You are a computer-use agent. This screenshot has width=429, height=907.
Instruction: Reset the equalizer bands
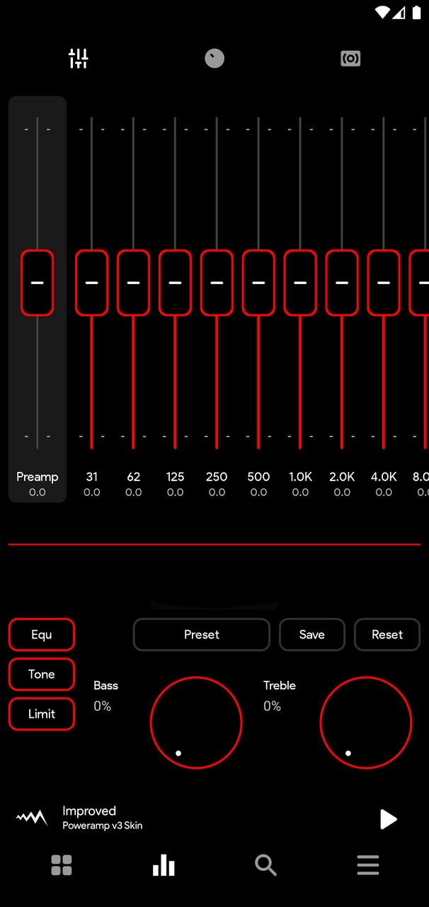point(387,634)
